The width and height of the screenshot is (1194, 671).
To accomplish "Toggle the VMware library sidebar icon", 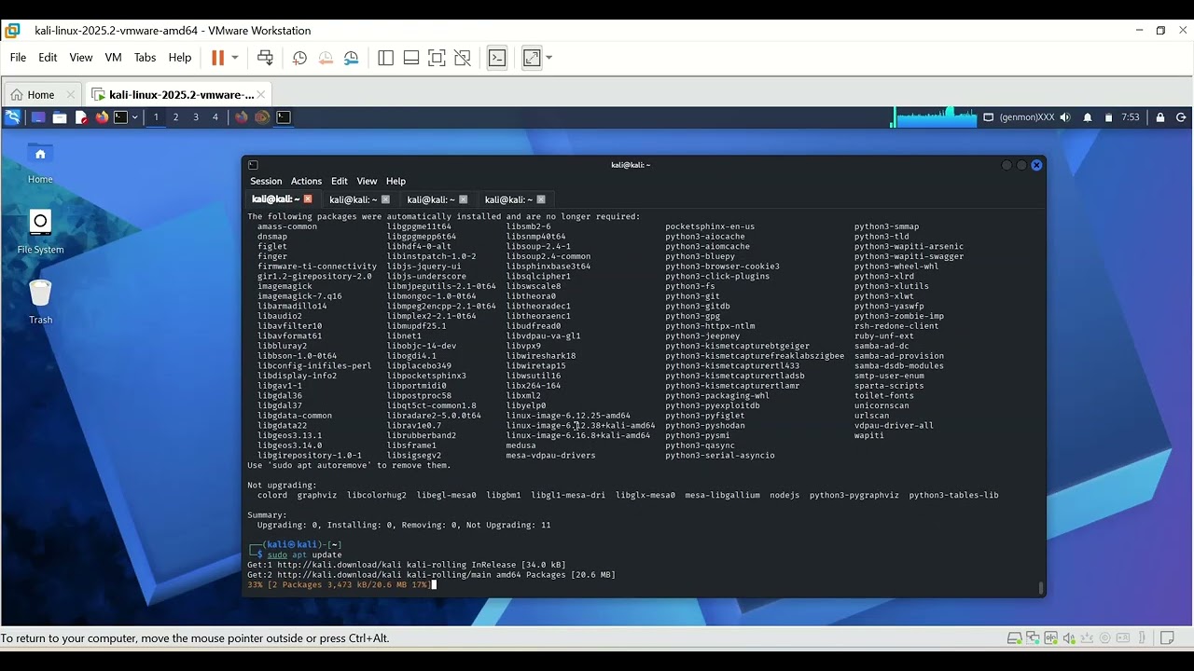I will point(385,58).
